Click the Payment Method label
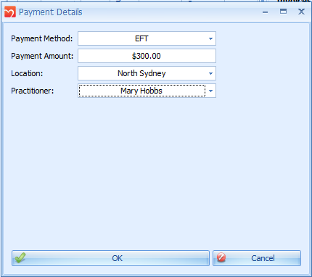This screenshot has width=312, height=277. [42, 38]
